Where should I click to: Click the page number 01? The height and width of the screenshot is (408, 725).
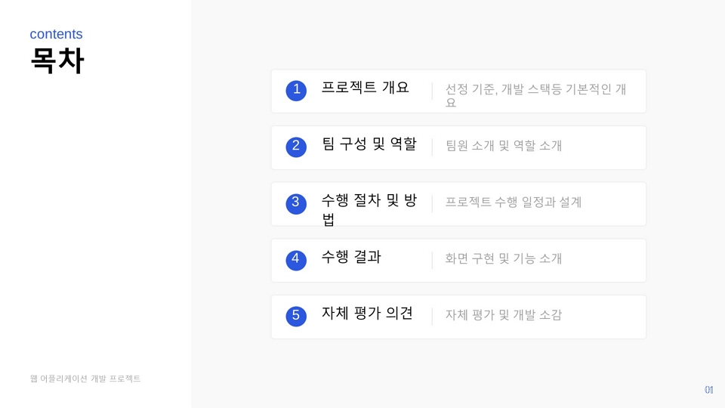(709, 390)
